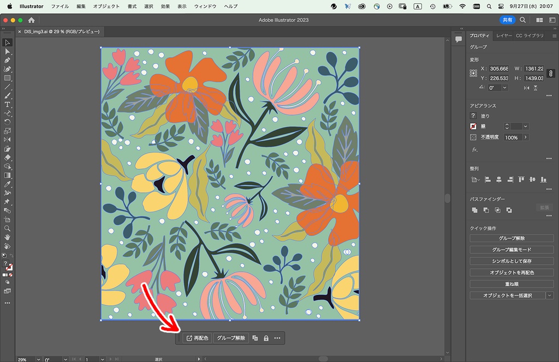This screenshot has height=362, width=559.
Task: Choose the Hand tool
Action: 7,237
